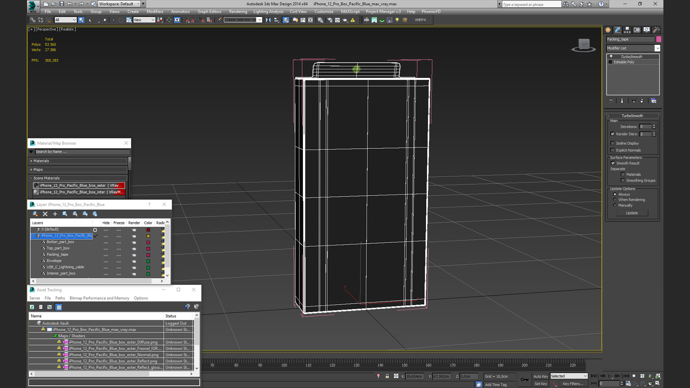Screen dimensions: 690x388
Task: Click the Align tool in main toolbar
Action: [276, 20]
